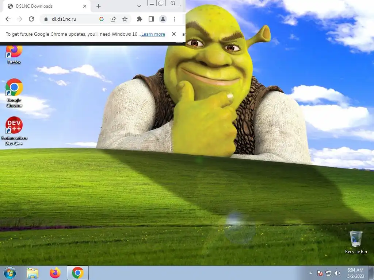
Task: Minimize the Chrome window
Action: click(152, 3)
